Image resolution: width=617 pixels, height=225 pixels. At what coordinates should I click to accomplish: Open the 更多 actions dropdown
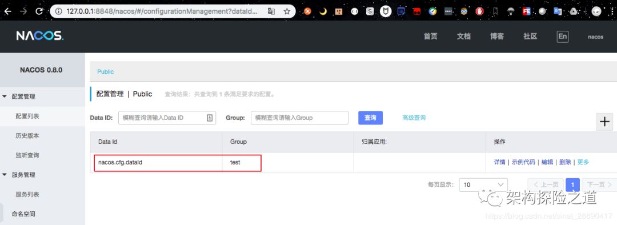click(x=583, y=162)
